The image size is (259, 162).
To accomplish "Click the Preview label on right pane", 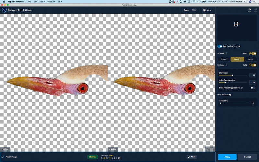I will tap(113, 149).
